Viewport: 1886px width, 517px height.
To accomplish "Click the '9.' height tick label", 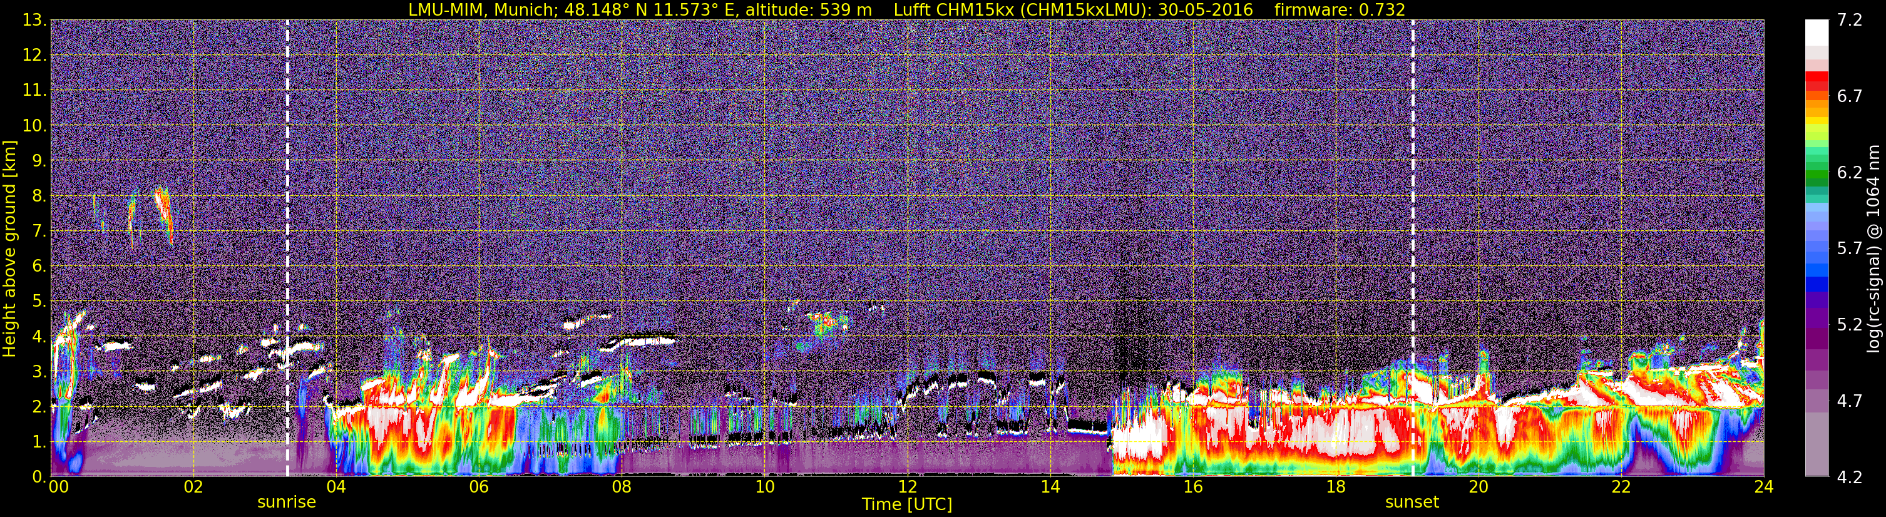I will [x=39, y=161].
